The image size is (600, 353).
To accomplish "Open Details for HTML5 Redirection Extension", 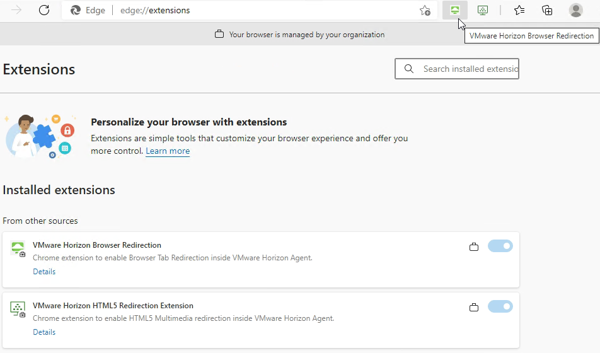I will click(44, 332).
